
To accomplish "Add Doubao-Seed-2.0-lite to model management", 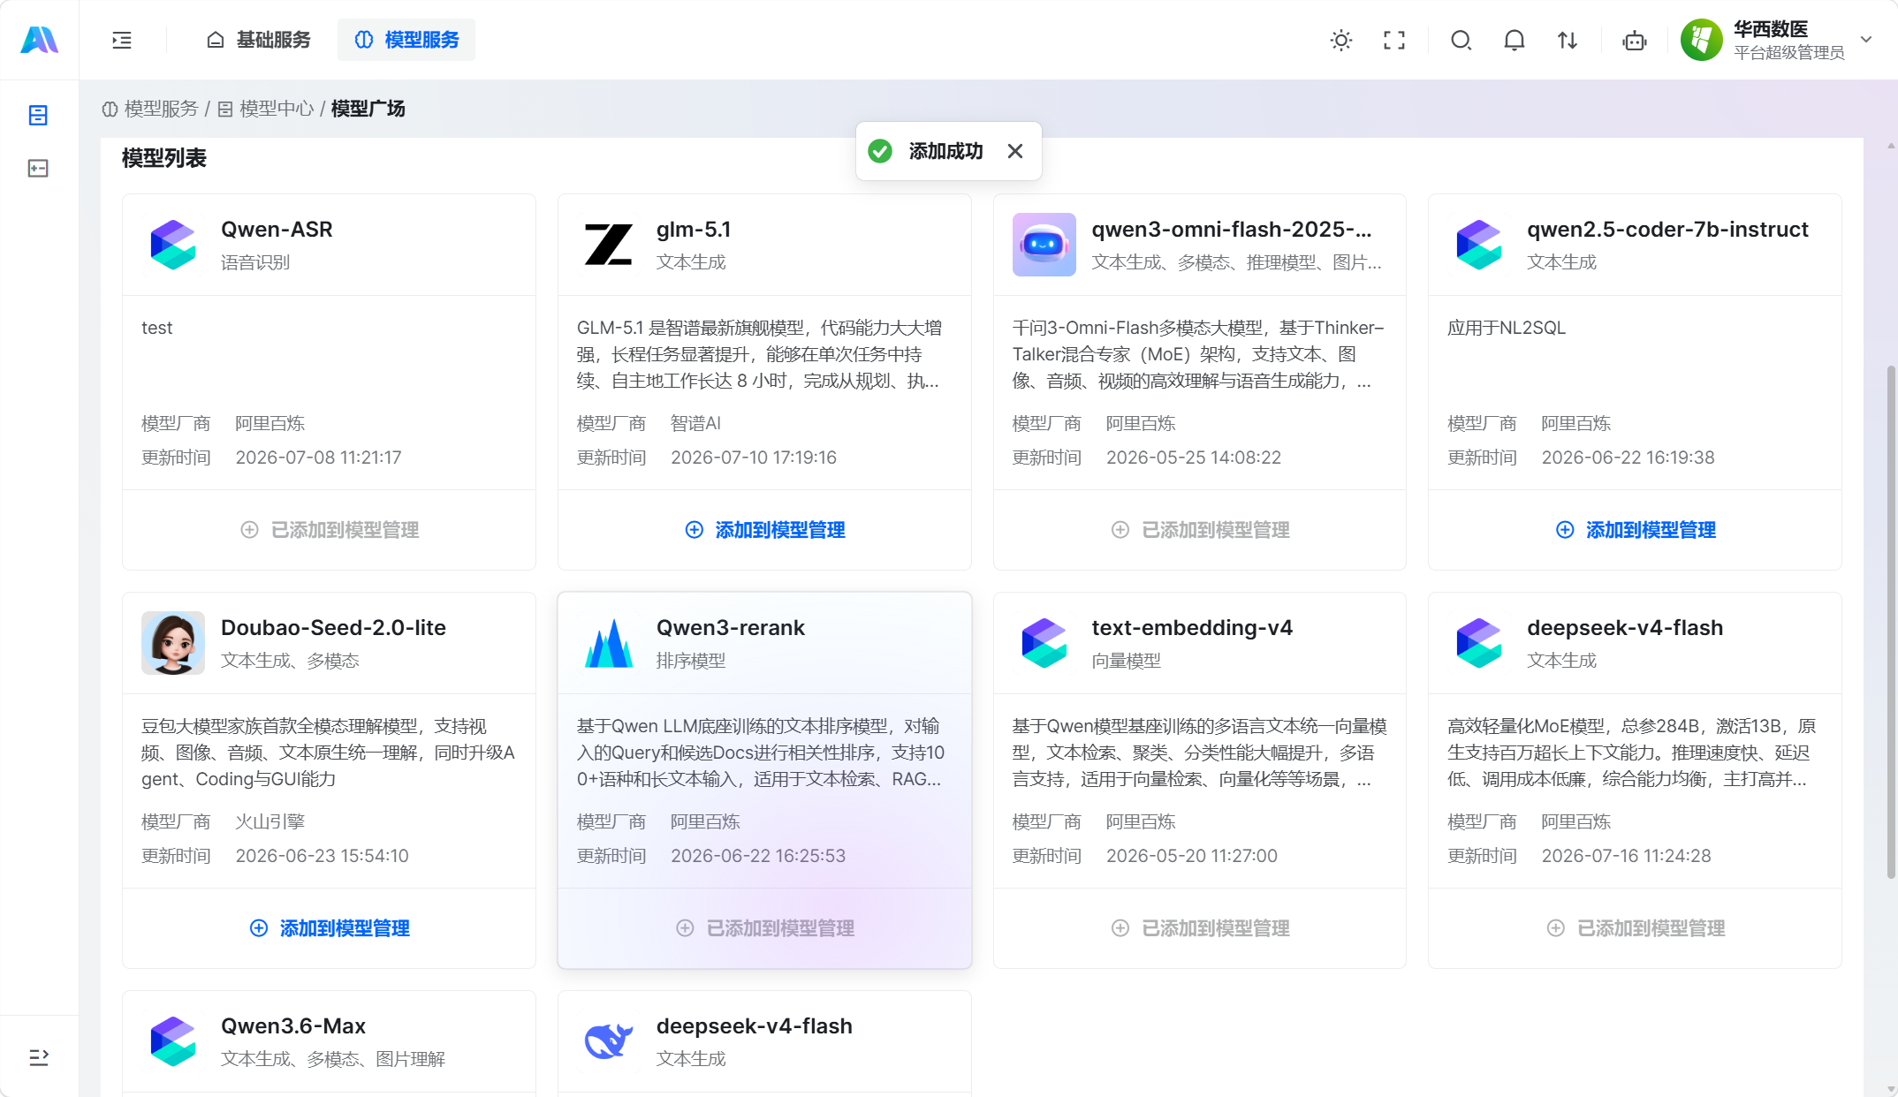I will [330, 928].
